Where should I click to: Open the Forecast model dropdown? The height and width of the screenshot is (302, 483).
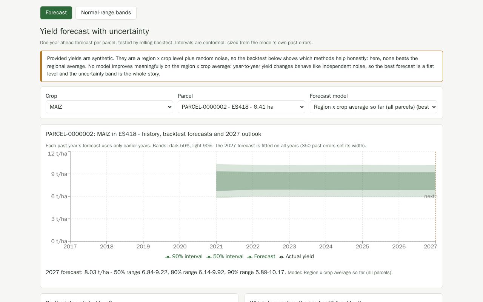tap(374, 107)
